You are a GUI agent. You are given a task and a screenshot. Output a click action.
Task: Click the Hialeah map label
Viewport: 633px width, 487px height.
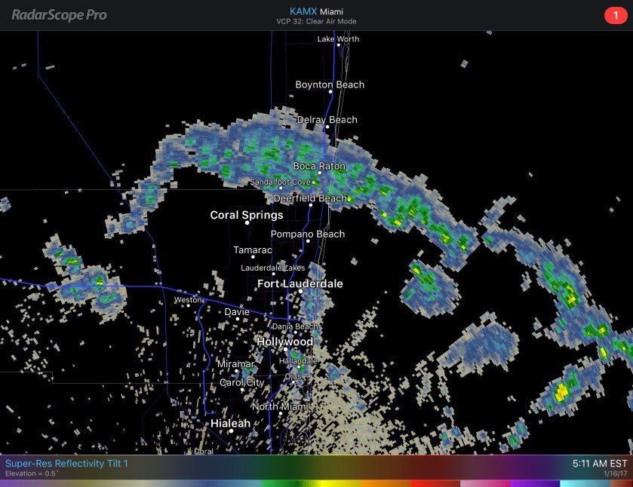(230, 424)
